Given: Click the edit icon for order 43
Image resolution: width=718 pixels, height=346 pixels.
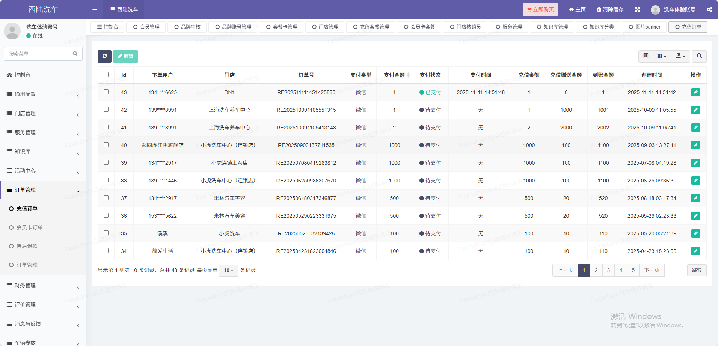Looking at the screenshot, I should 695,92.
